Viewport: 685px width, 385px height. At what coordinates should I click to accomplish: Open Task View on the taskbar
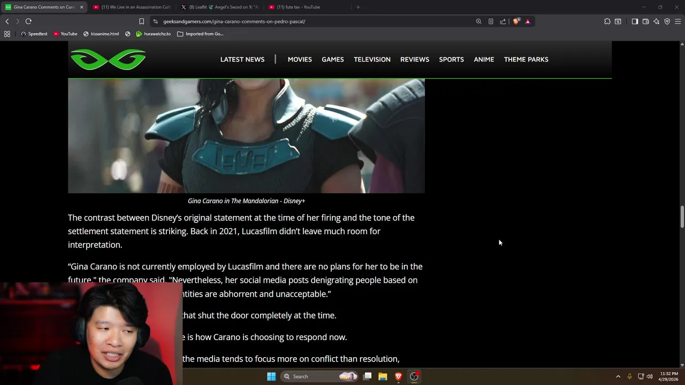click(x=368, y=376)
